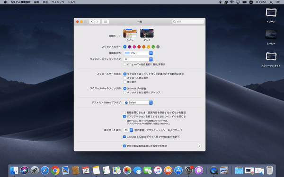This screenshot has width=284, height=177.
Task: Open 強調表示色 ブルー dropdown
Action: pyautogui.click(x=138, y=53)
